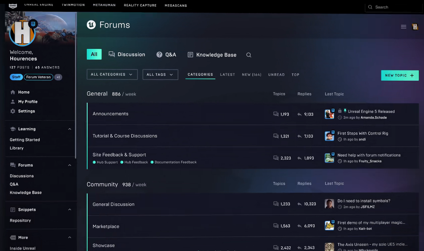
Task: Open the Marketplace category
Action: (106, 226)
